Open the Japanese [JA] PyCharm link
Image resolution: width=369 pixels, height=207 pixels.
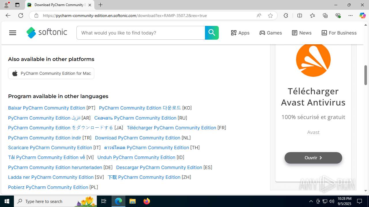61,128
